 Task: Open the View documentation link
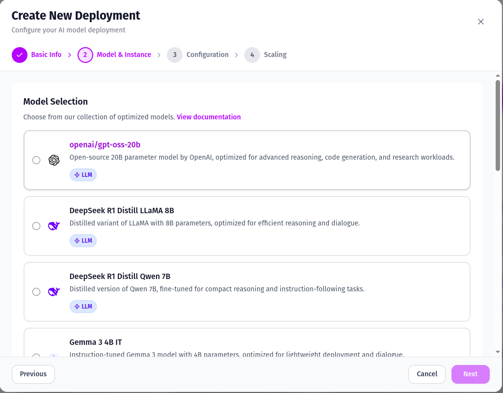coord(209,117)
